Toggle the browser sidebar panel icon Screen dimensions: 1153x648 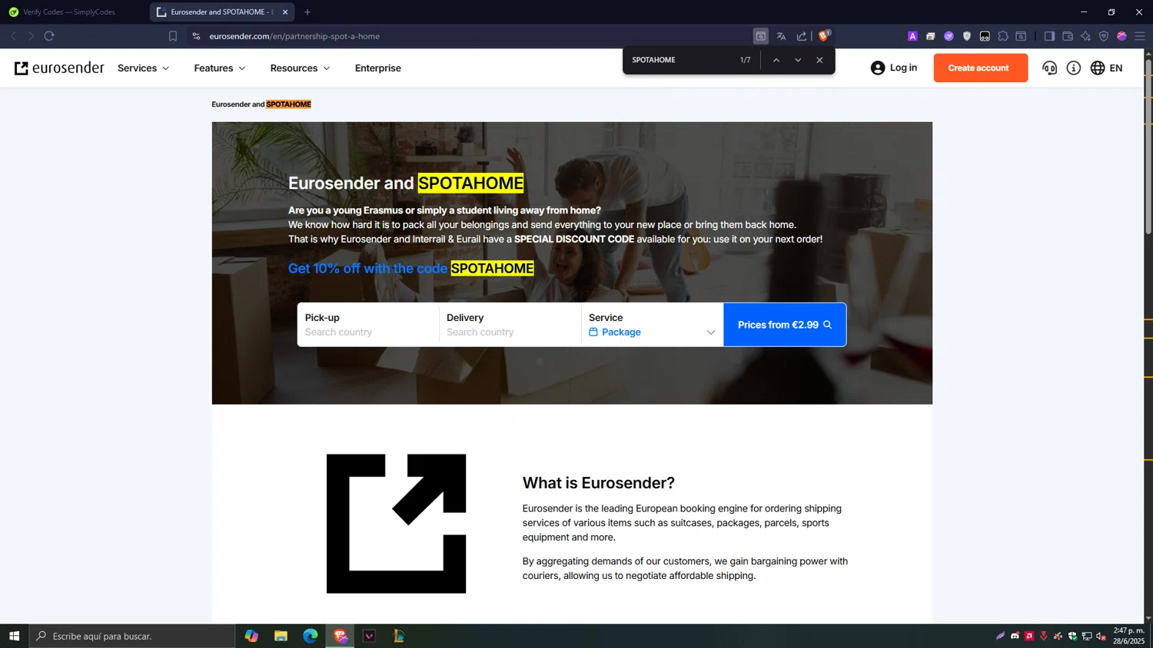(x=1049, y=36)
